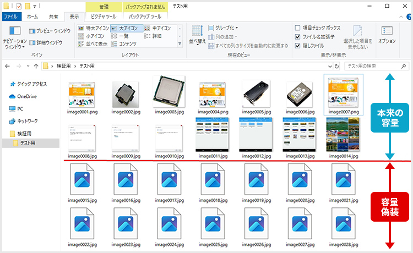Open OneDrive in navigation pane
Image resolution: width=413 pixels, height=253 pixels.
[23, 96]
